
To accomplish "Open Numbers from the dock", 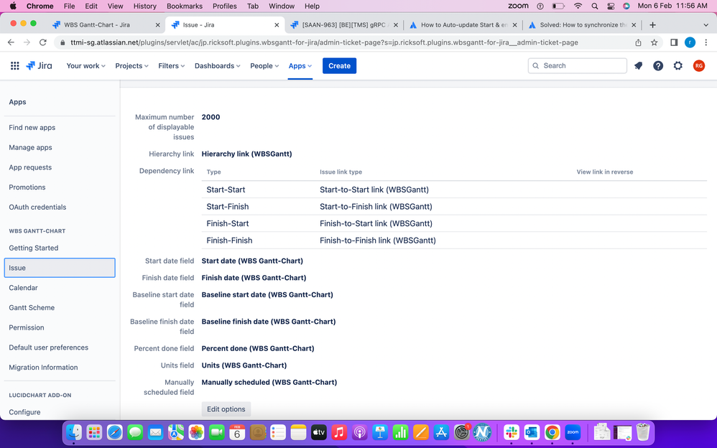I will coord(401,432).
